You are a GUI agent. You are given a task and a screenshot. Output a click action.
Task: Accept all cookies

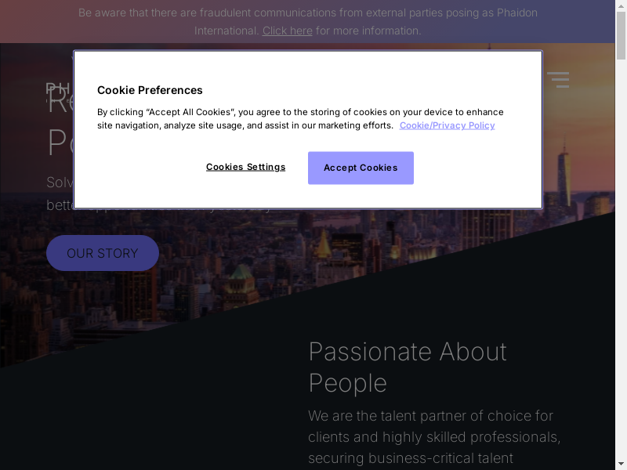361,168
